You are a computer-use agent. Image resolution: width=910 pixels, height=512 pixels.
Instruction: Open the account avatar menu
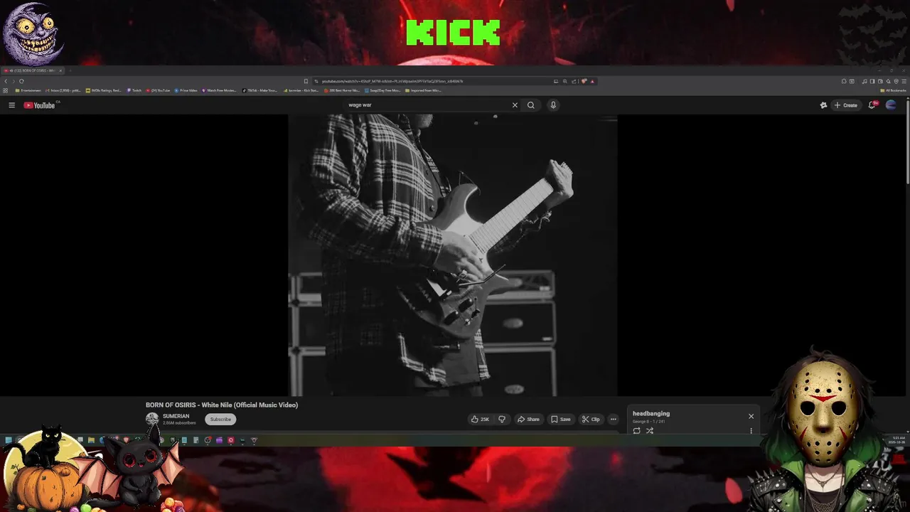pos(891,105)
